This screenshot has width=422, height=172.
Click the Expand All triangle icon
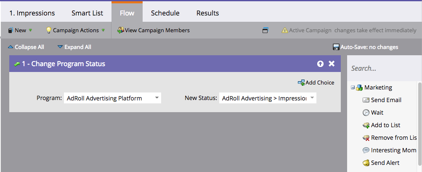[x=60, y=47]
